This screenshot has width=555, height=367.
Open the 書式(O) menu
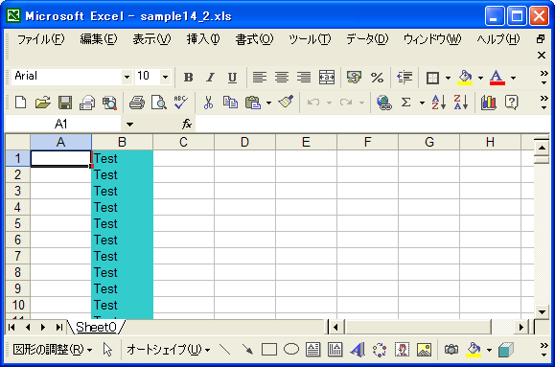click(254, 39)
